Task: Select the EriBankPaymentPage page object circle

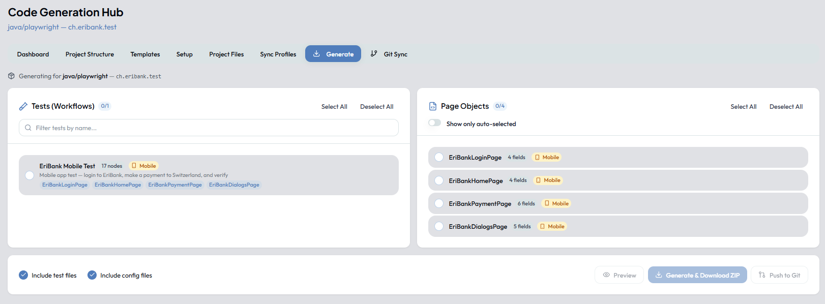Action: (439, 203)
